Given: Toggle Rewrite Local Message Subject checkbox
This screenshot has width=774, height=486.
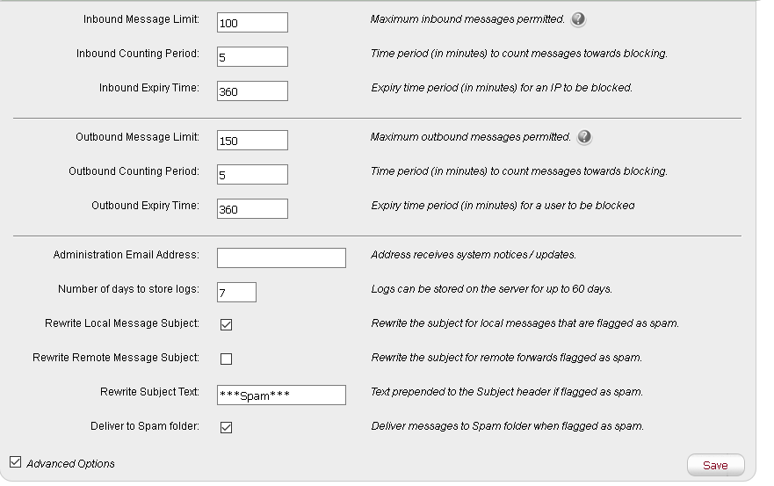Looking at the screenshot, I should point(226,324).
